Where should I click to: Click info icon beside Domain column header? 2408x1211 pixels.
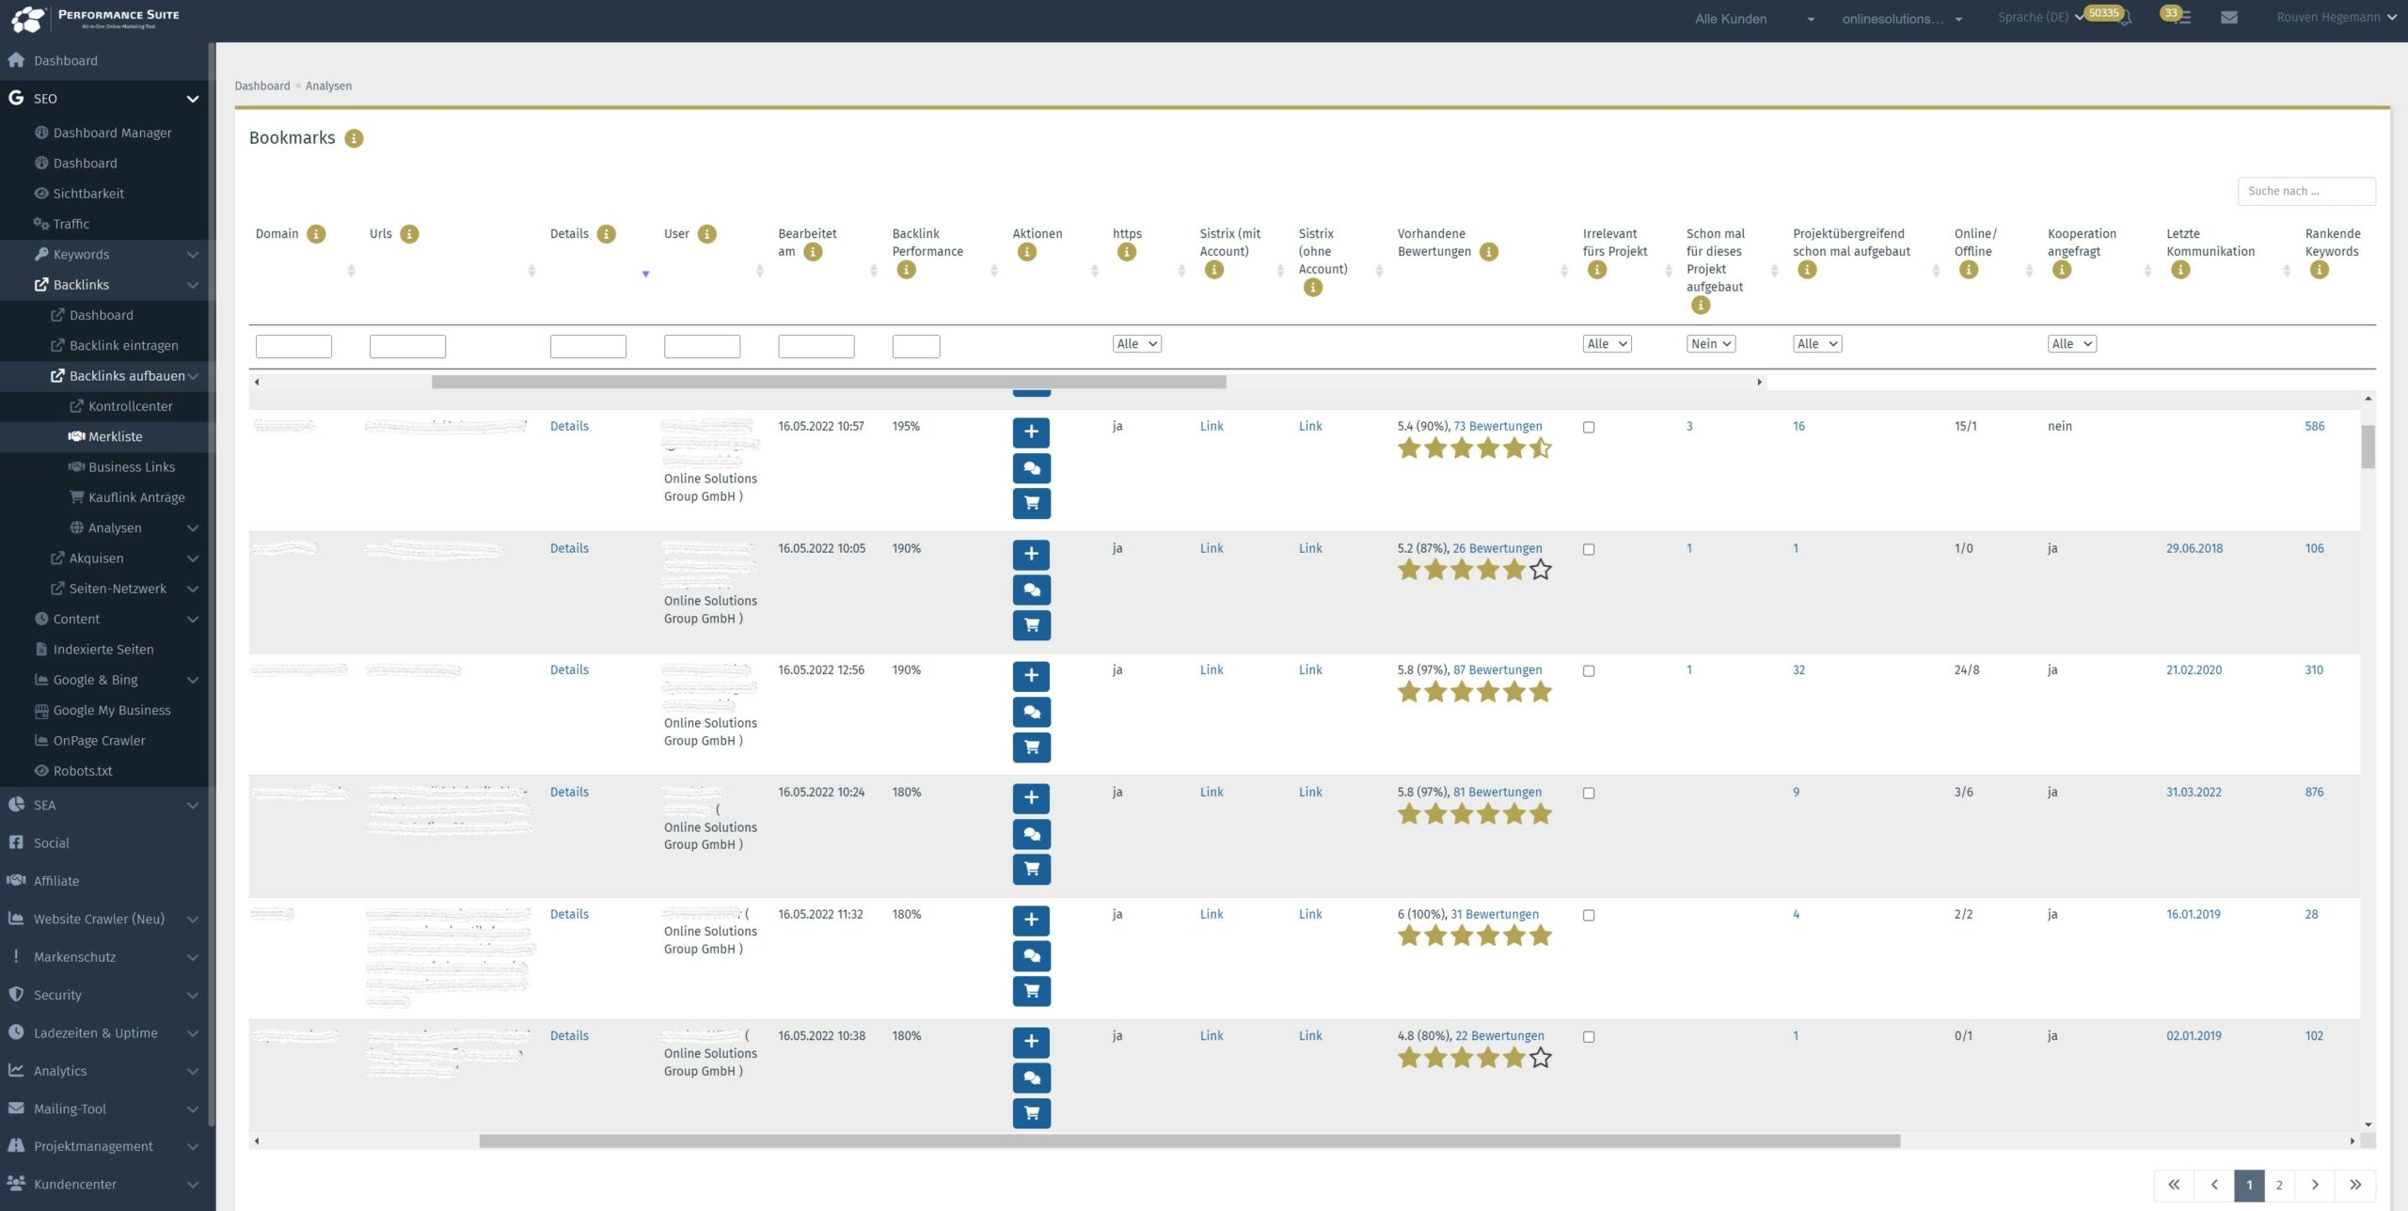[x=316, y=234]
